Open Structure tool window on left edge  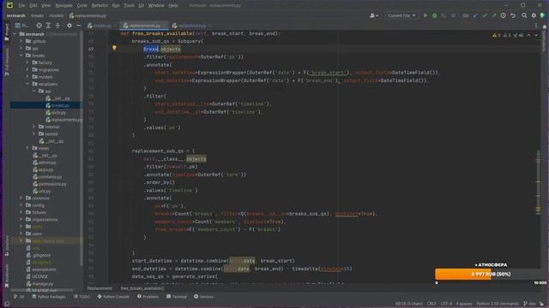(x=7, y=246)
